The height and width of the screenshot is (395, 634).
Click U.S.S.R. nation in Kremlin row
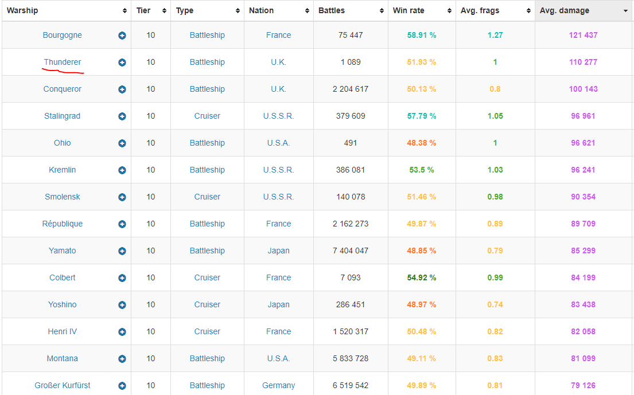[x=279, y=170]
